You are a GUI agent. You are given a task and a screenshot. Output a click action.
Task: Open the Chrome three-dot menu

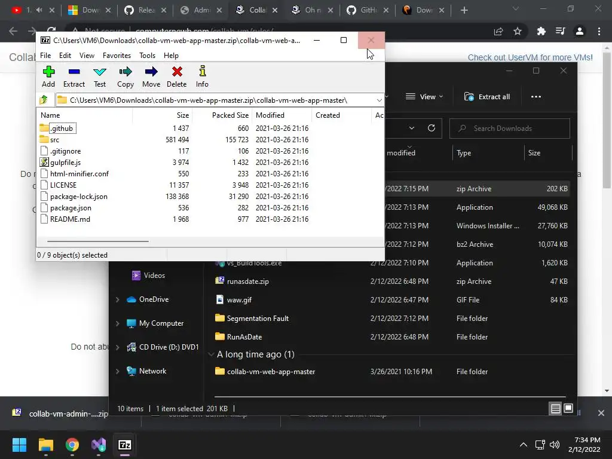(599, 31)
